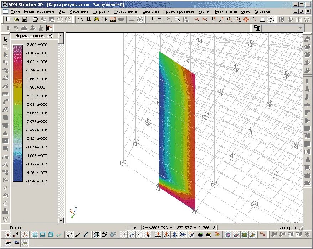Open the Расчет menu
The image size is (313, 249).
(204, 11)
